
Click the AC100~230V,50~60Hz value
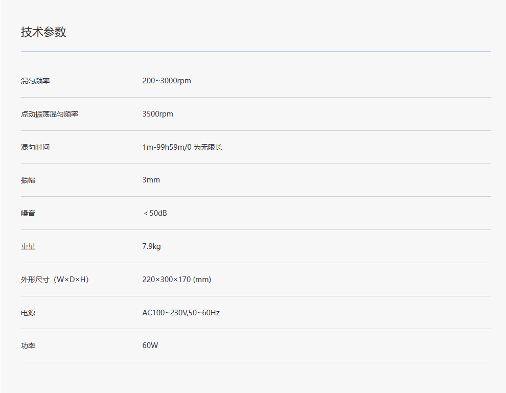coord(181,313)
